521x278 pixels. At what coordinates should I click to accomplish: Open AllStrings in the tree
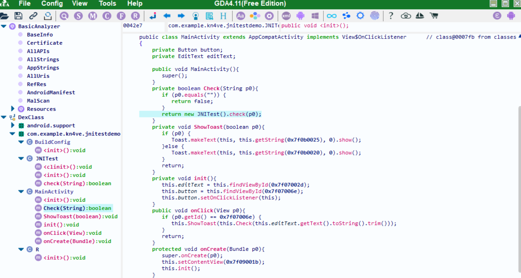pos(43,59)
